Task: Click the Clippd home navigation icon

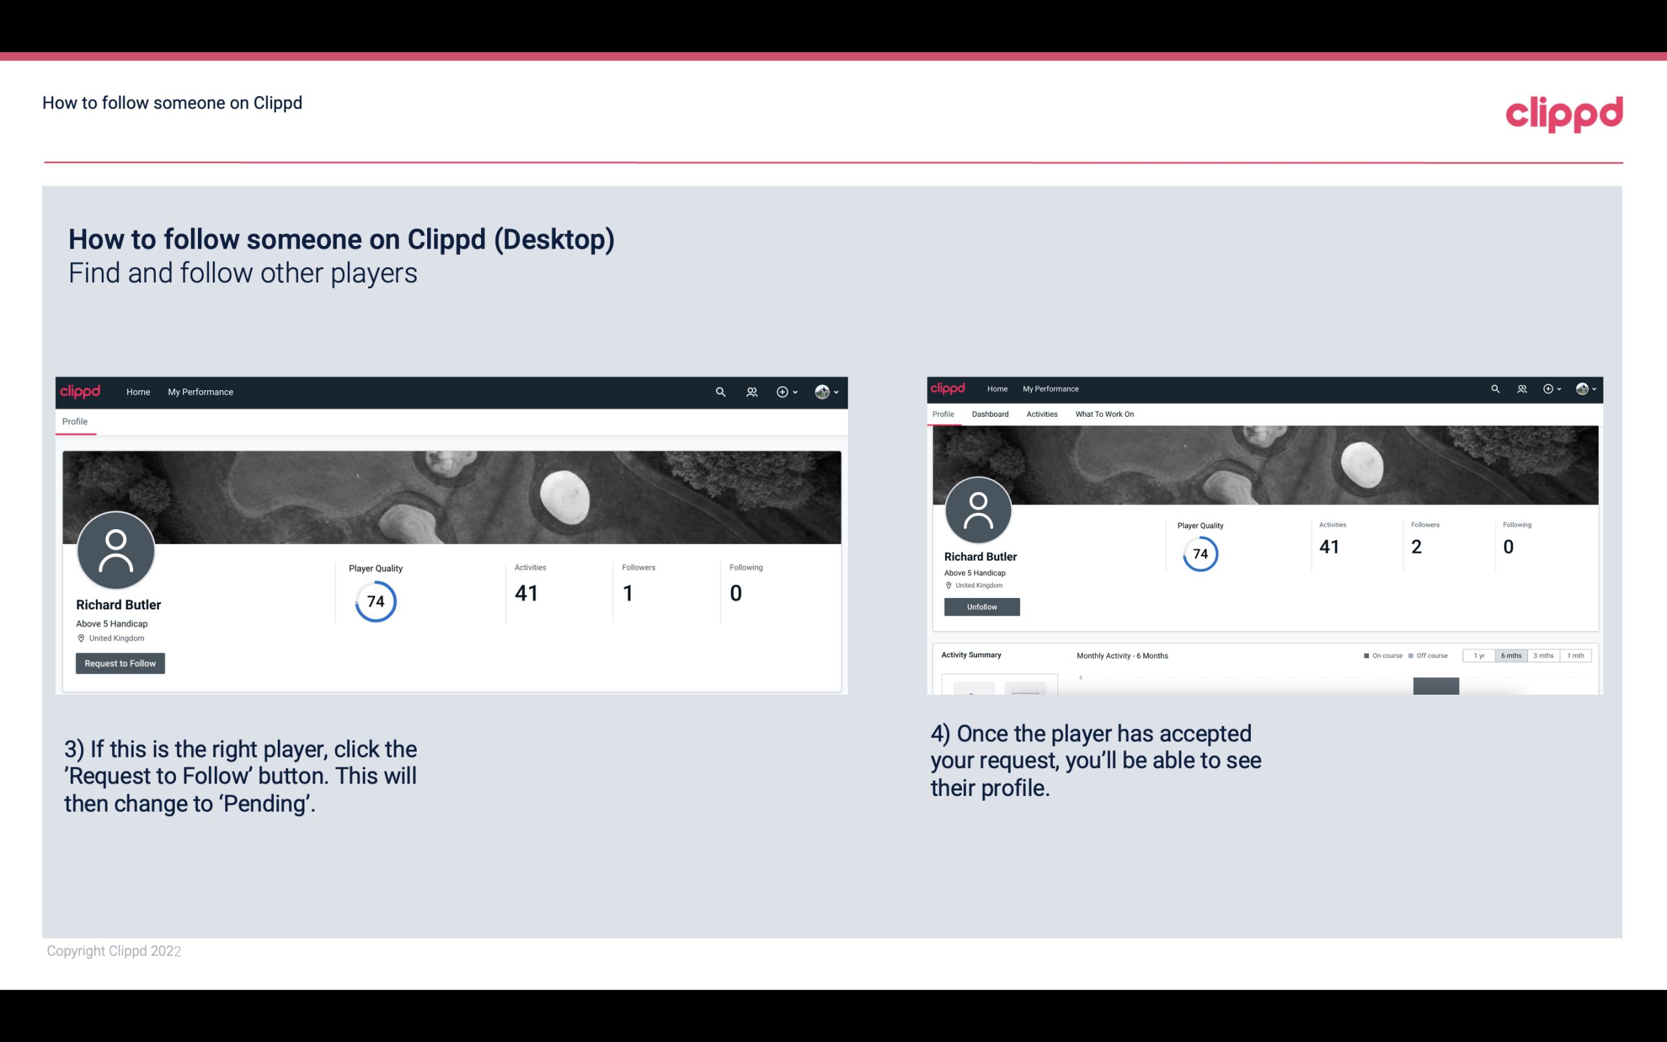Action: 137,391
